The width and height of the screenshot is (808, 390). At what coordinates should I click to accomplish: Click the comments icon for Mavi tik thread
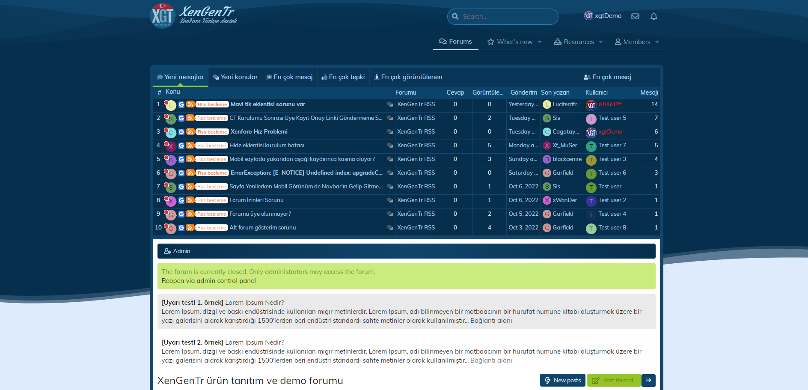coord(390,104)
